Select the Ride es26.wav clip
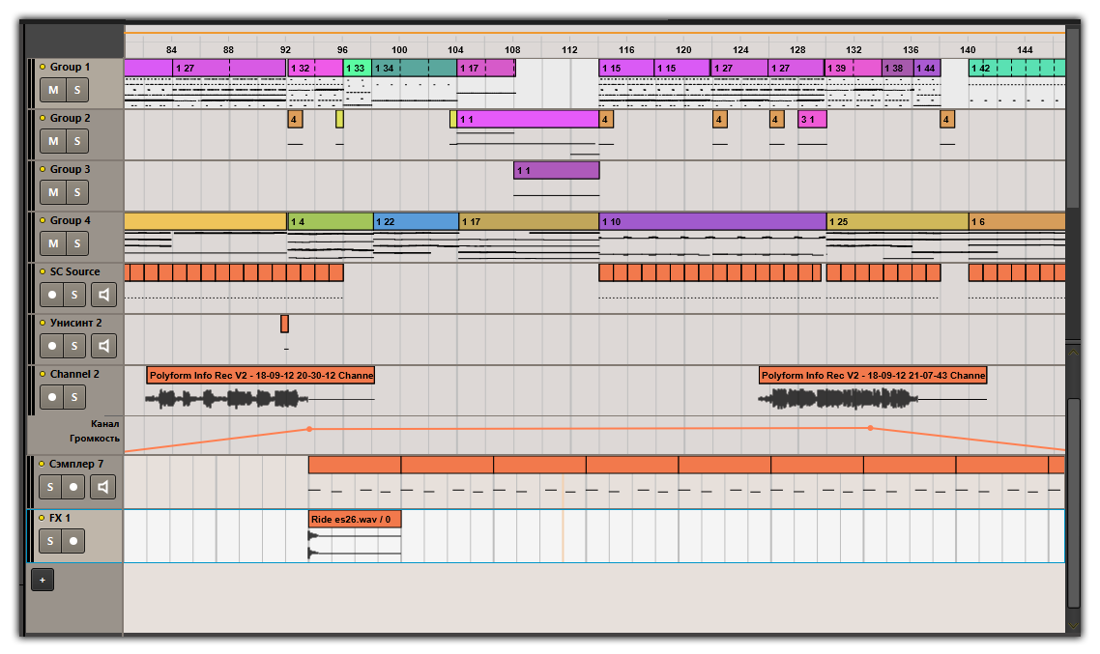Screen dimensions: 1100x654 [x=354, y=519]
